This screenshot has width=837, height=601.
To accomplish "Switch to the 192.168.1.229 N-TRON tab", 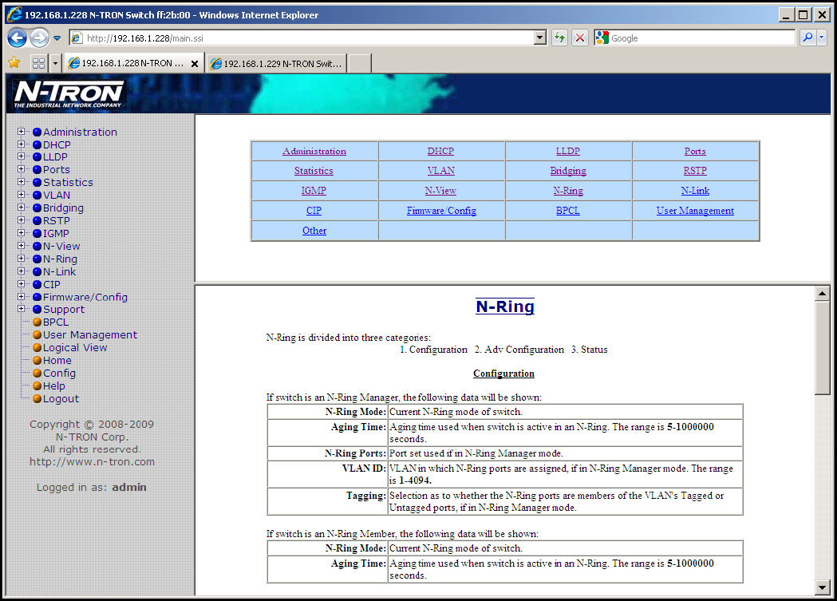I will (275, 64).
